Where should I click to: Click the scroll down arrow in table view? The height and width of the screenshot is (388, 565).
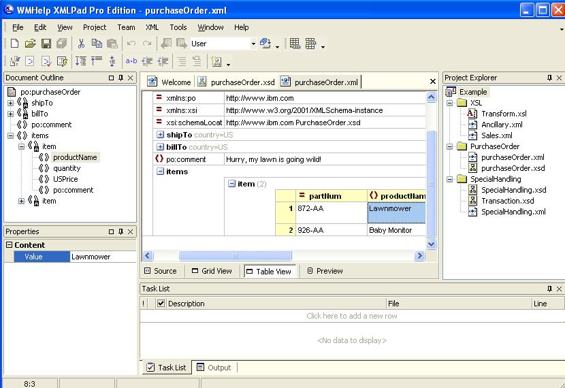(432, 244)
